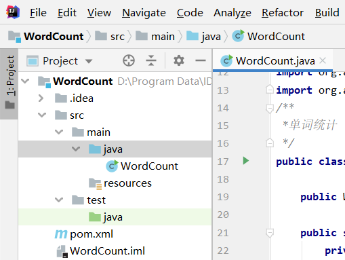Open the Navigate menu

click(144, 13)
